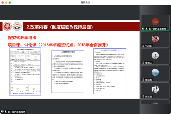Click 彭子龙's red avatar in participant list
Image resolution: width=171 pixels, height=114 pixels.
coord(155,22)
